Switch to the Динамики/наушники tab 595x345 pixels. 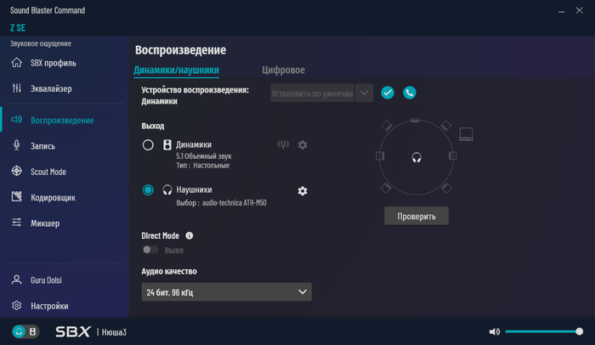point(177,70)
